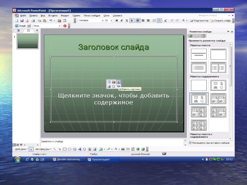Insert a chart from the toolbar

pyautogui.click(x=59, y=21)
